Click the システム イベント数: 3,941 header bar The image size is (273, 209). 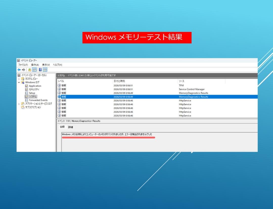pyautogui.click(x=157, y=75)
